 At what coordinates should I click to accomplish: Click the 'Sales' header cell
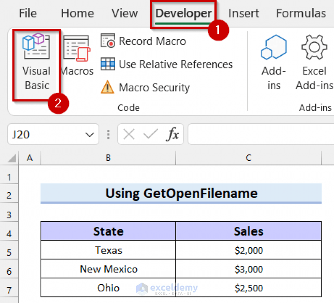pyautogui.click(x=248, y=231)
